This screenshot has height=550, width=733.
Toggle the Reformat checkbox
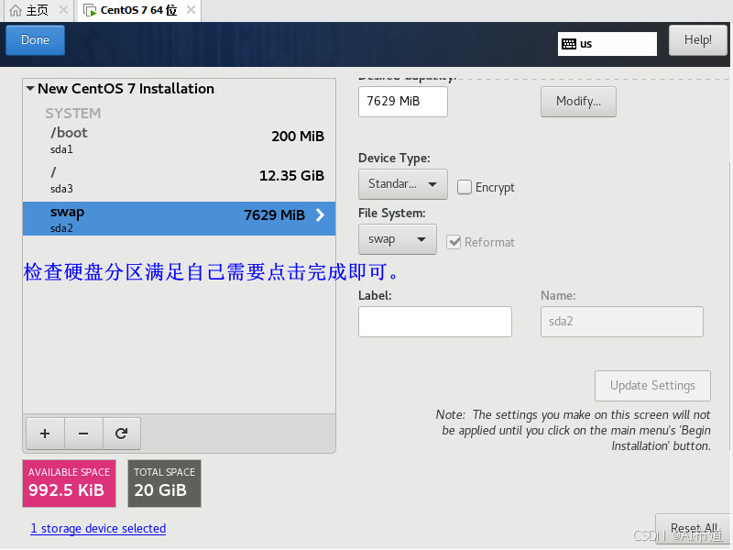click(454, 242)
